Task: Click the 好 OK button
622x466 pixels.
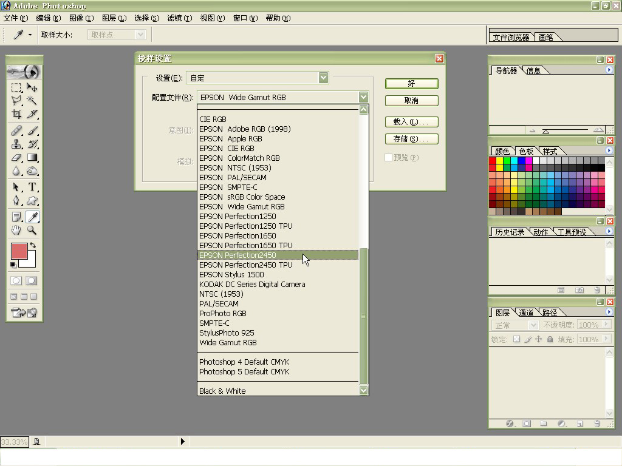Action: [x=411, y=84]
